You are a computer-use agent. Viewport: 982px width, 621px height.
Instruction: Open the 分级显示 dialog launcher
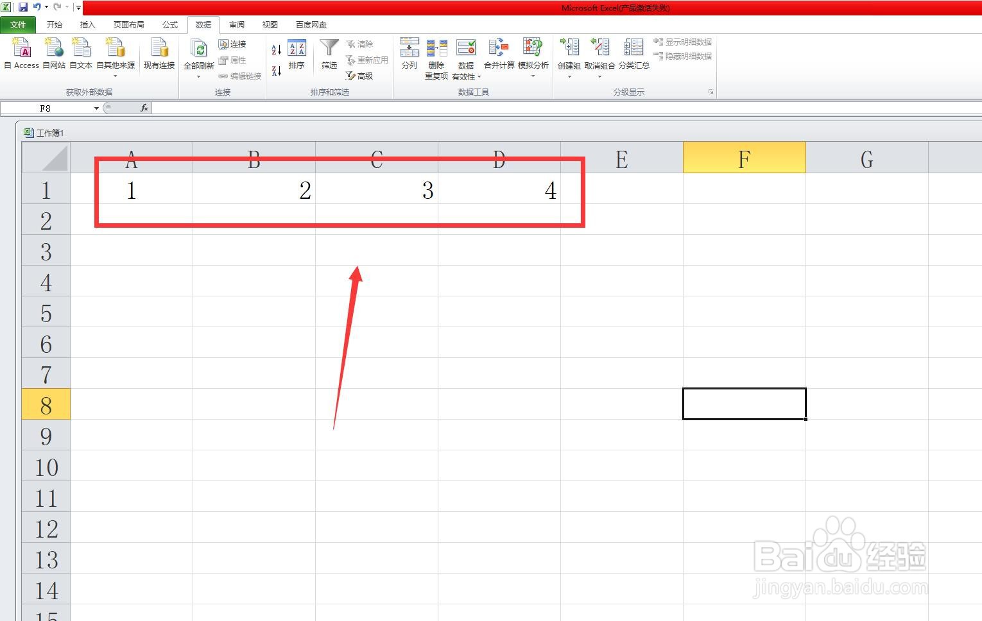click(711, 92)
